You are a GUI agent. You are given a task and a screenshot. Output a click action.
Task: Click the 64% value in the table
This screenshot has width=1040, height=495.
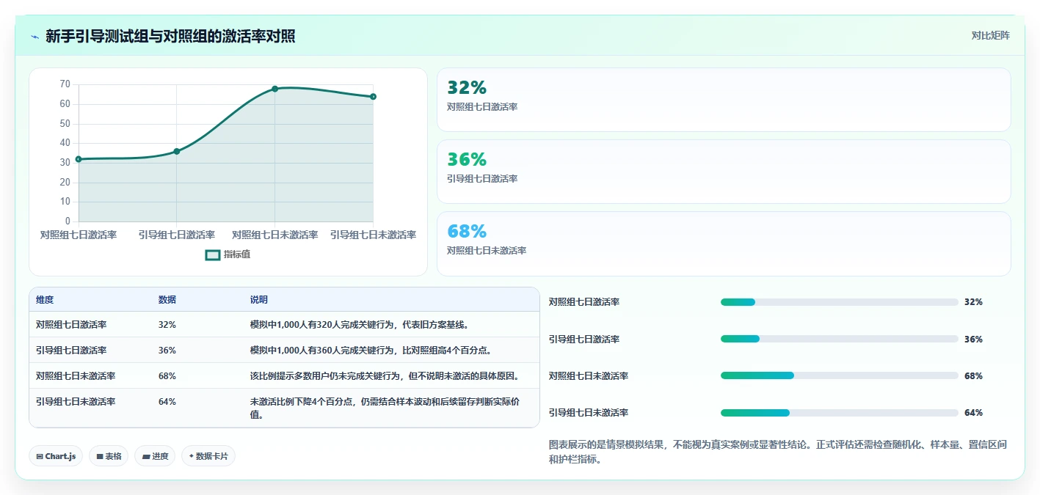click(x=167, y=402)
